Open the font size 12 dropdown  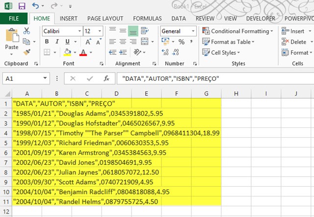point(100,31)
